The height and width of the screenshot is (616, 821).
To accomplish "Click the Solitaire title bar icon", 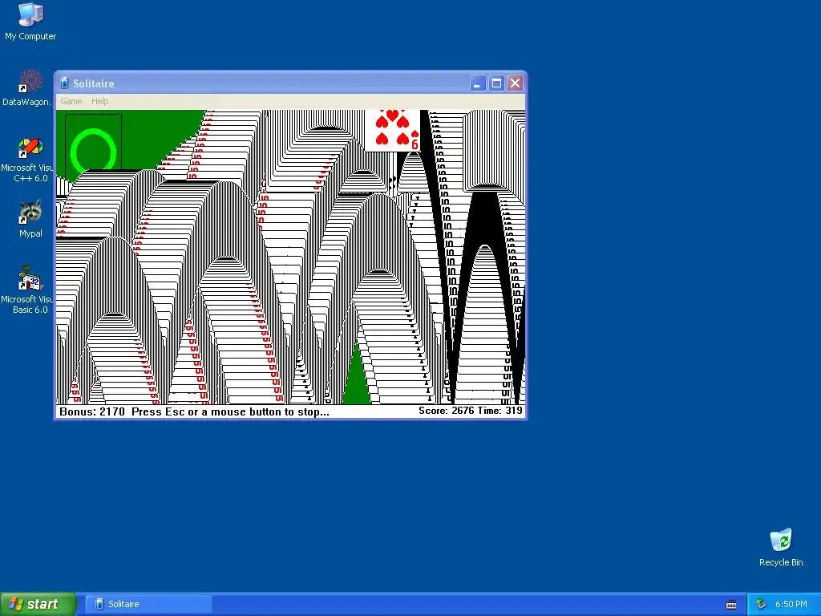I will point(64,83).
